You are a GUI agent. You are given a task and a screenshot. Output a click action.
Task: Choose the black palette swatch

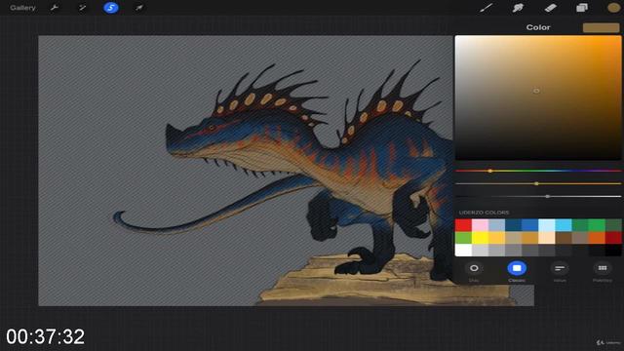(613, 250)
